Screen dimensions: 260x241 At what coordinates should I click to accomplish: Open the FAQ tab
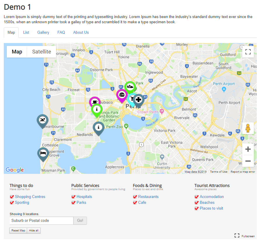coord(61,32)
